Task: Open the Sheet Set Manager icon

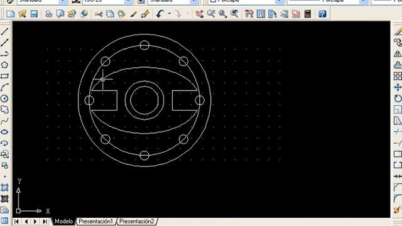Action: pos(285,14)
